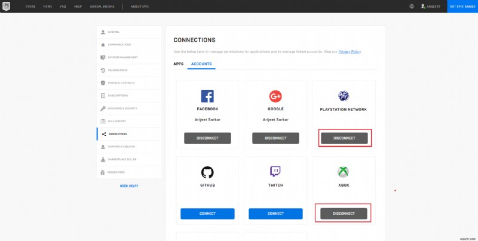Click the Facebook logo in its card
This screenshot has height=241, width=478.
coord(207,96)
